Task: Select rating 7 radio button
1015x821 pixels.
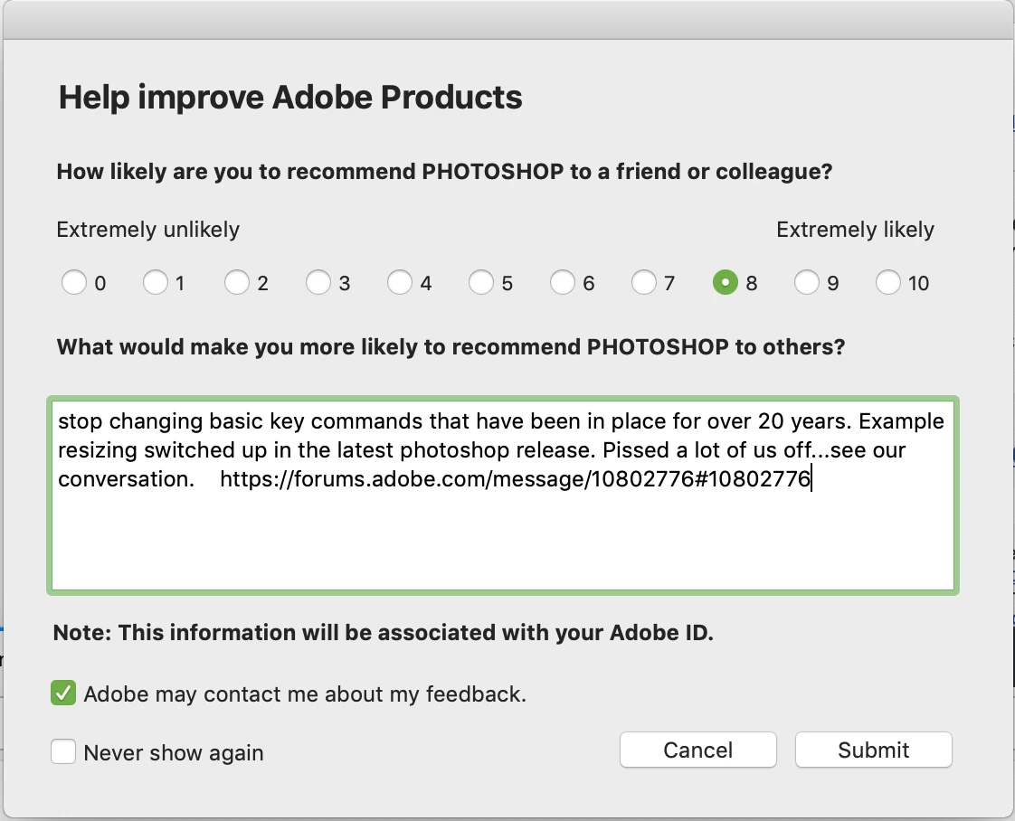Action: click(x=644, y=283)
